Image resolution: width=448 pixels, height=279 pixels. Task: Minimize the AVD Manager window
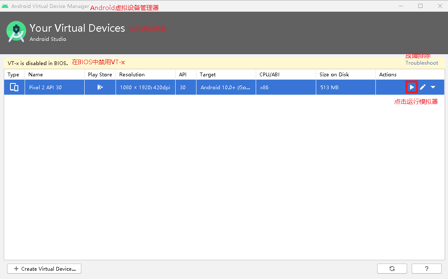[401, 6]
